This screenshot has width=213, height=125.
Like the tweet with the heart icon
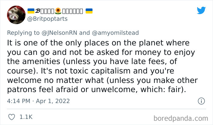click(x=12, y=117)
